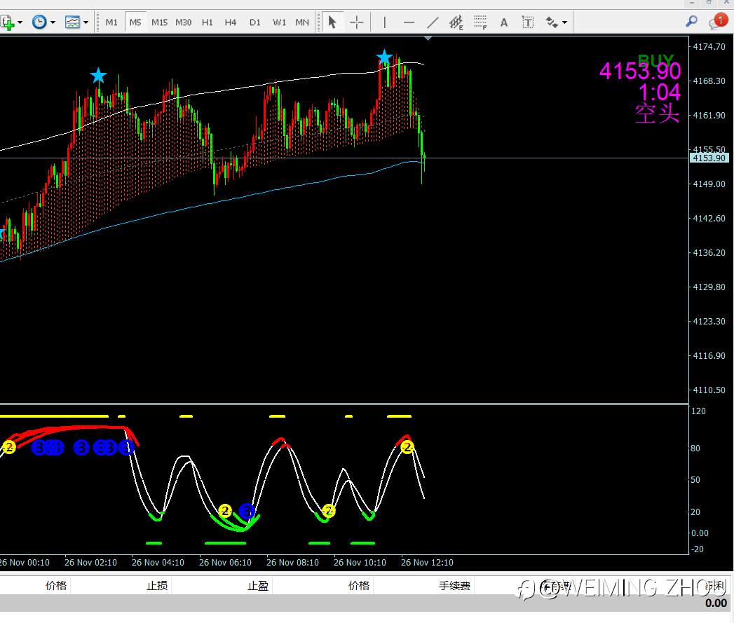Select the vertical line drawing tool

click(384, 22)
